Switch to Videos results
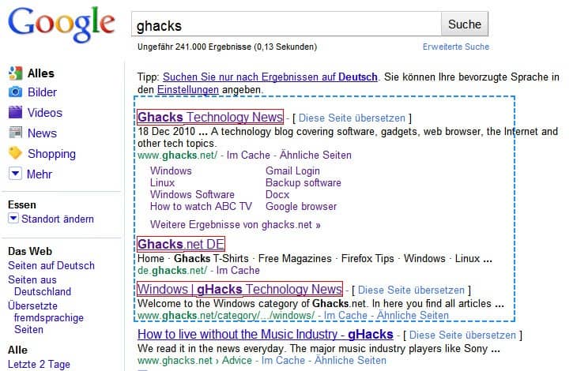Viewport: 573px width, 371px height. click(x=45, y=113)
